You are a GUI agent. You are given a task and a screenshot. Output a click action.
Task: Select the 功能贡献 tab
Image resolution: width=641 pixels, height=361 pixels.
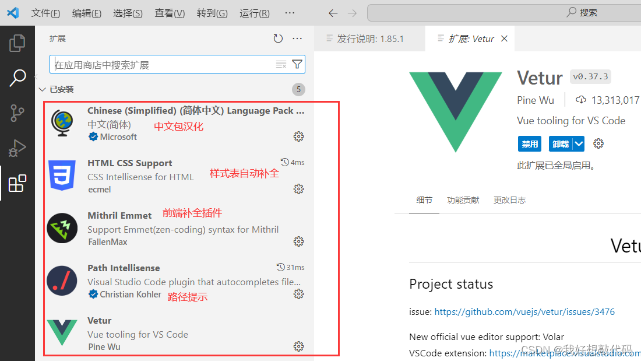pyautogui.click(x=463, y=200)
